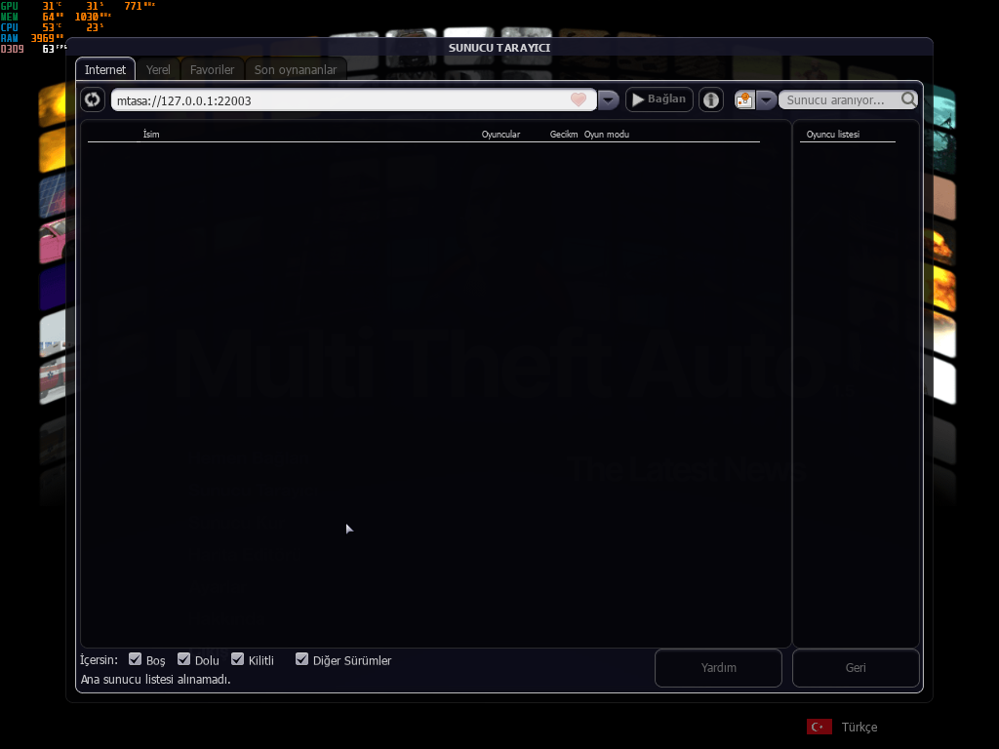Click the Yardım button
Image resolution: width=999 pixels, height=749 pixels.
tap(718, 667)
